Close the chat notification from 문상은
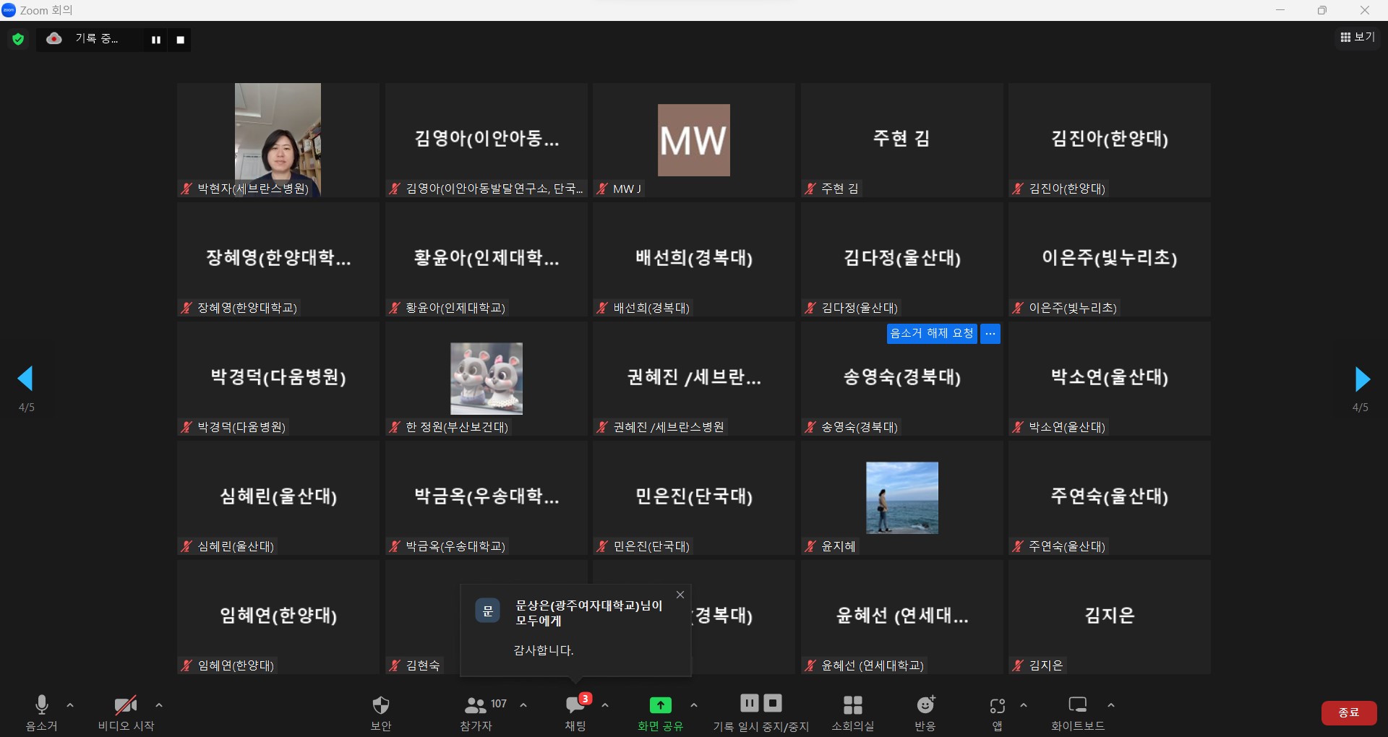Image resolution: width=1388 pixels, height=737 pixels. click(x=680, y=595)
